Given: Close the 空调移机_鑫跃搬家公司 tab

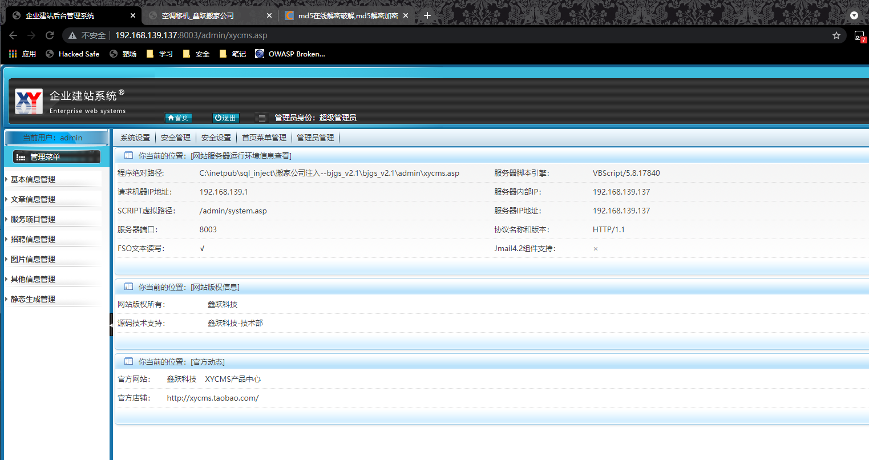Looking at the screenshot, I should 269,15.
